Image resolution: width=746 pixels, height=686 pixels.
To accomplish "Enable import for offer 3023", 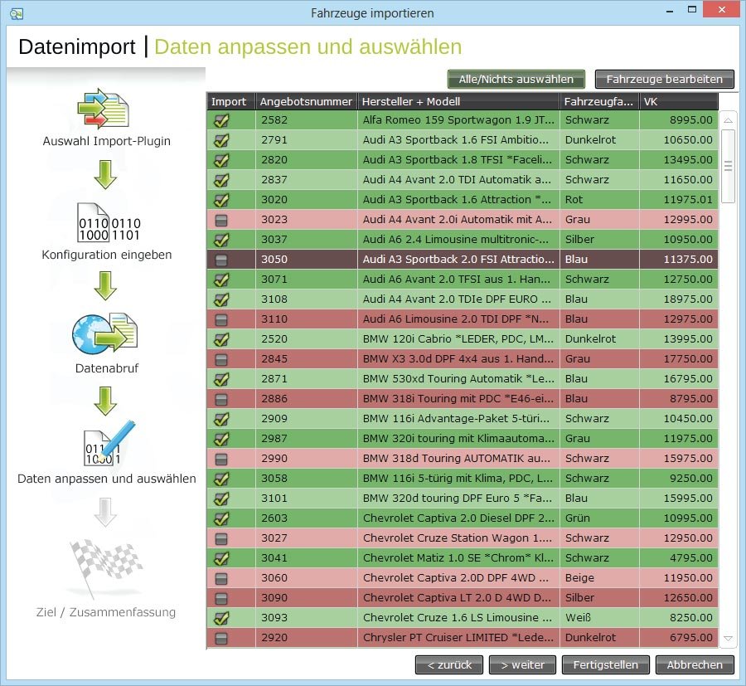I will point(221,221).
